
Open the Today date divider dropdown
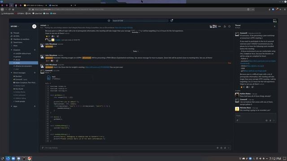click(135, 51)
